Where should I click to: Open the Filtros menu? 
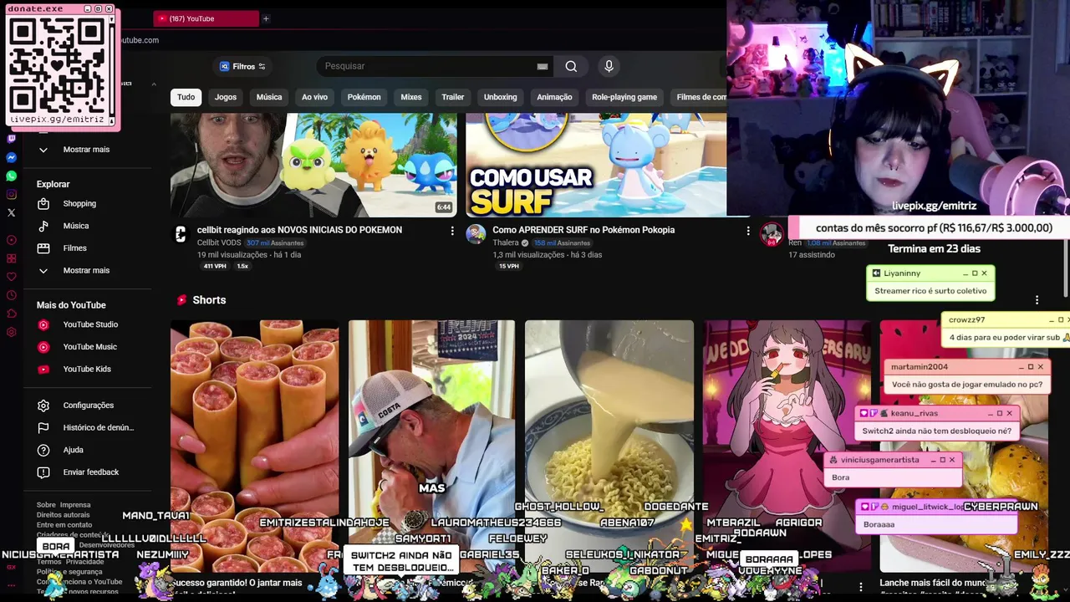click(242, 66)
